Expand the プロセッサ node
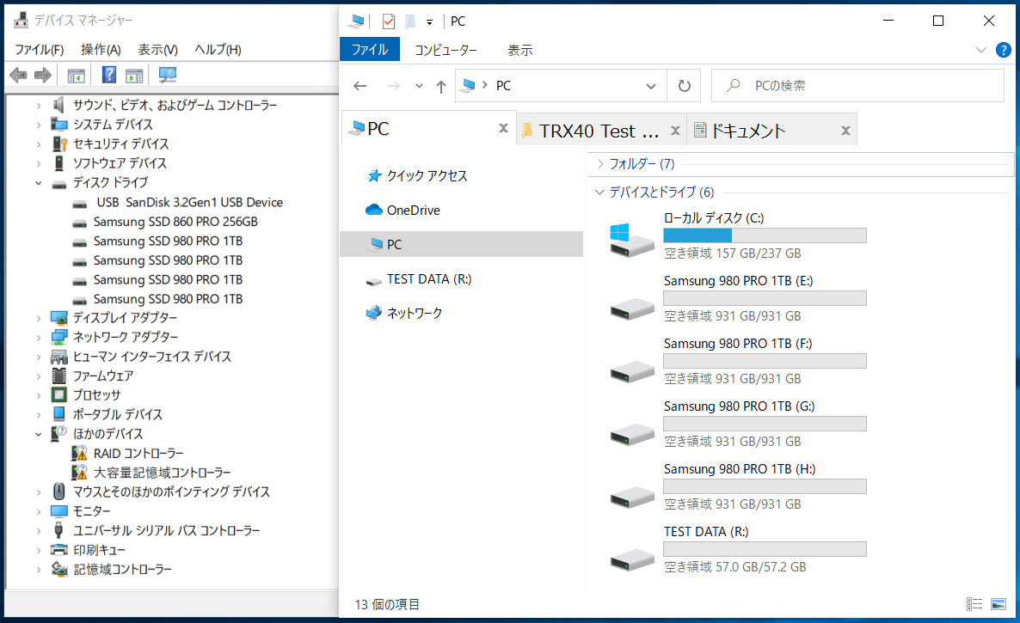Image resolution: width=1020 pixels, height=623 pixels. (39, 395)
